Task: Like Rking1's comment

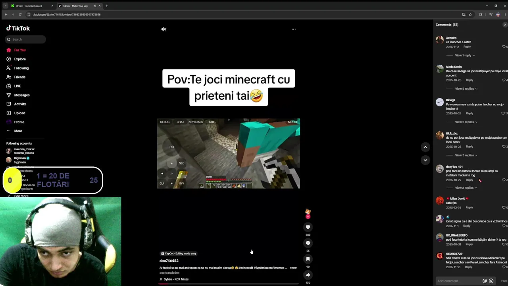Action: (x=504, y=114)
